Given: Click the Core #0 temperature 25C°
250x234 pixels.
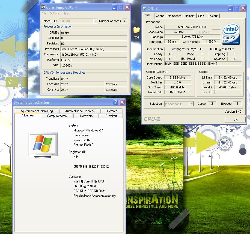Looking at the screenshot, I should (82, 84).
